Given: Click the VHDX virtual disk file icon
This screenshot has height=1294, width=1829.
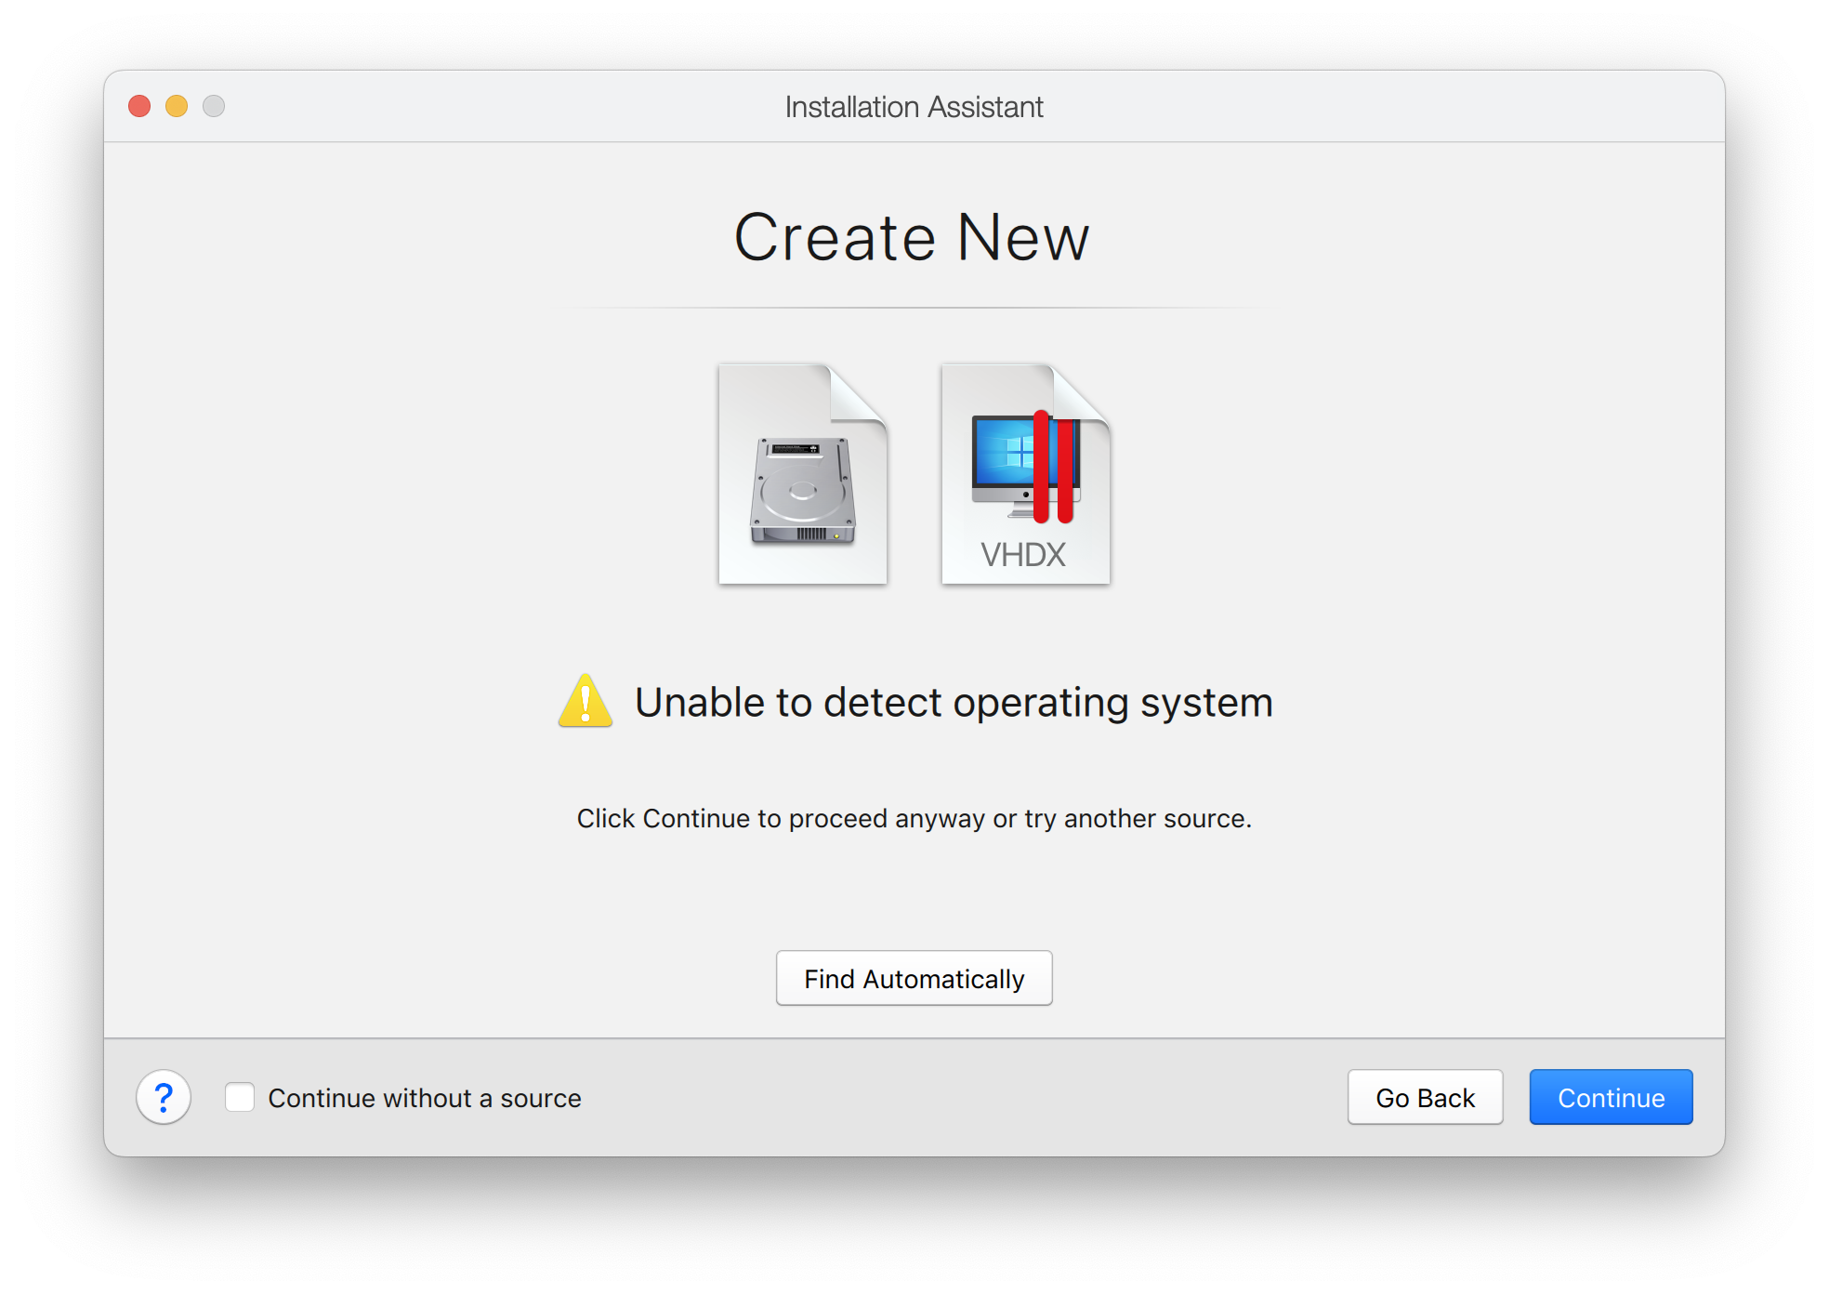Looking at the screenshot, I should [x=1025, y=474].
